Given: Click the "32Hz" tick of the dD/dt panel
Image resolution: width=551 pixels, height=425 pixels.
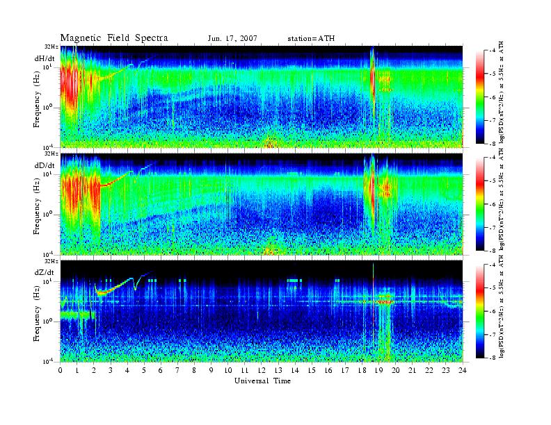Looking at the screenshot, I should coord(51,153).
